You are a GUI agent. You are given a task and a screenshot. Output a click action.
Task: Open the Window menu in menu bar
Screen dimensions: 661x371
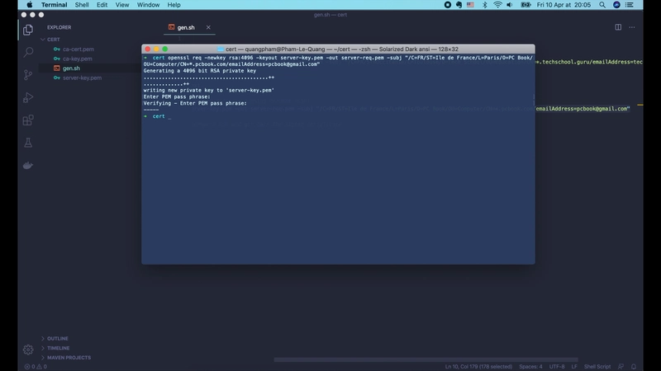(149, 4)
